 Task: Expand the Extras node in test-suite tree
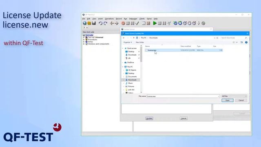click(84, 42)
